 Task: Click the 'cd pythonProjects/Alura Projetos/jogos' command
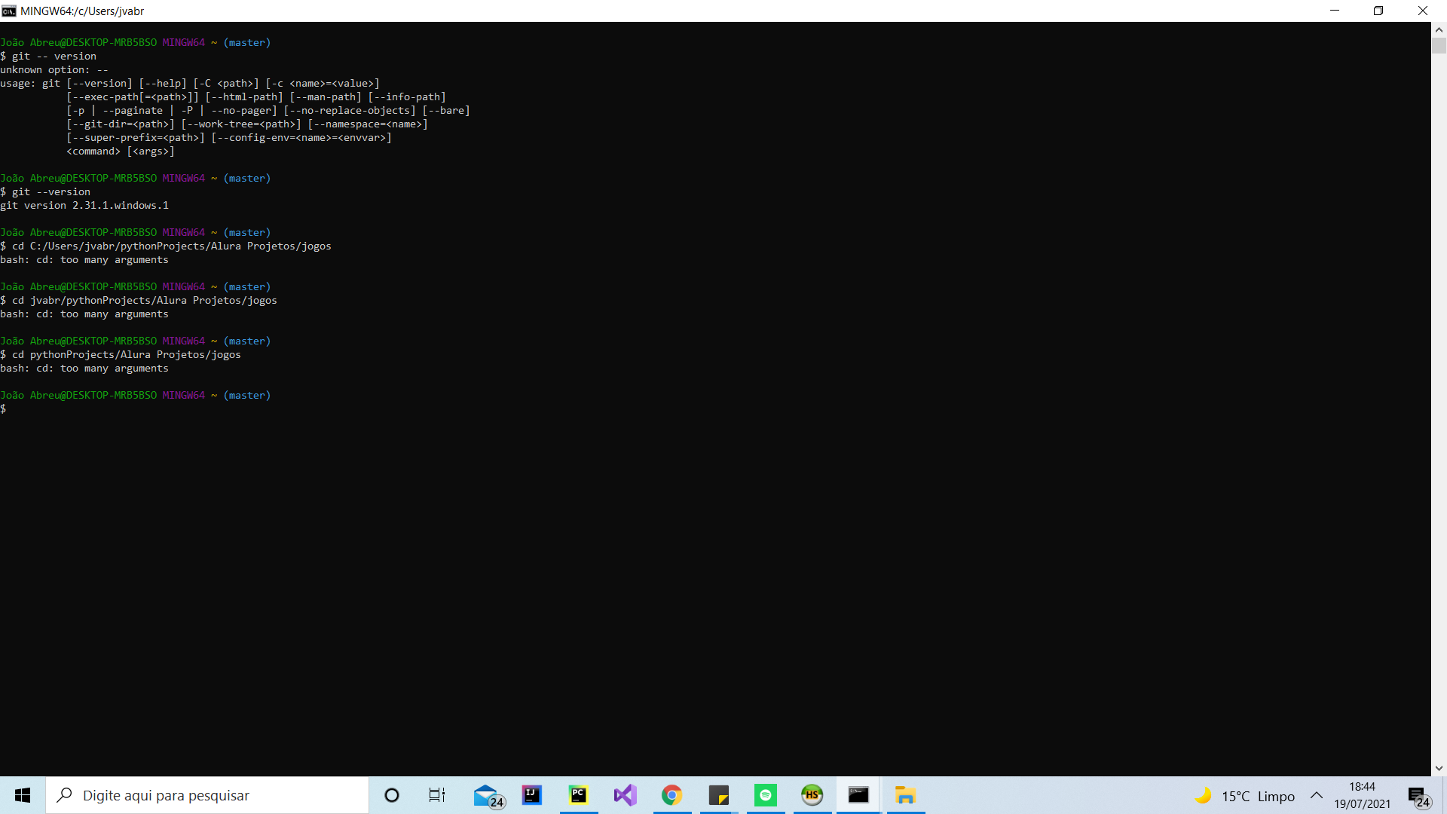121,355
